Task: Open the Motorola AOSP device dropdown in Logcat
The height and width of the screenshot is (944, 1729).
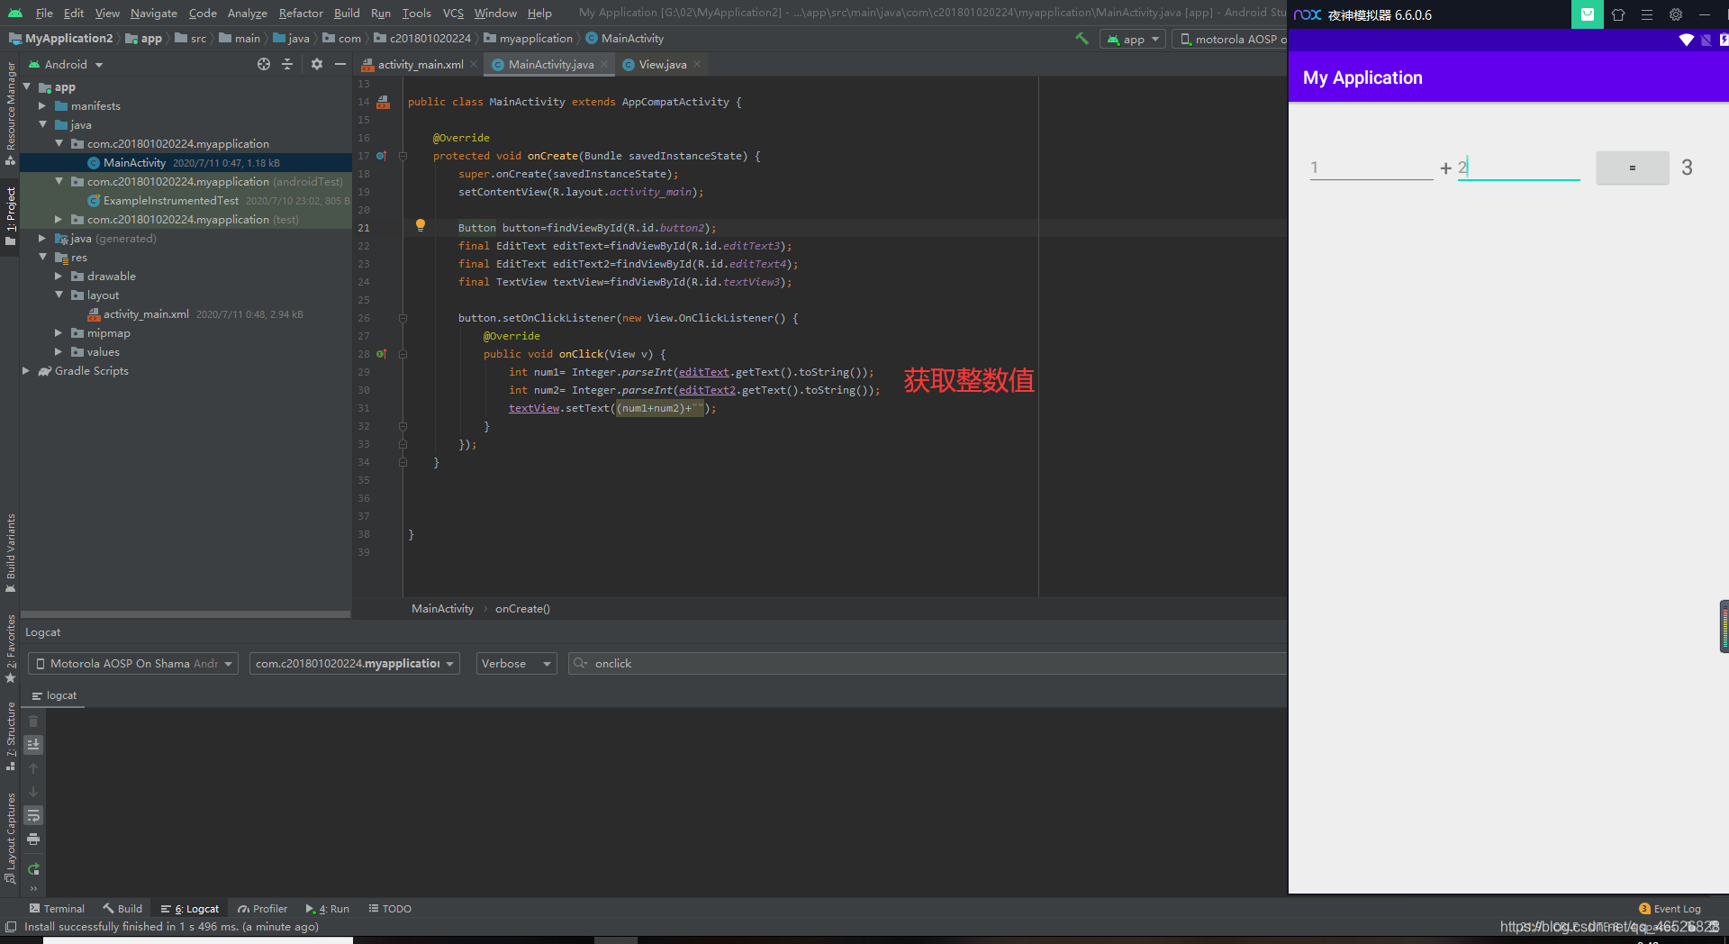Action: click(x=133, y=663)
